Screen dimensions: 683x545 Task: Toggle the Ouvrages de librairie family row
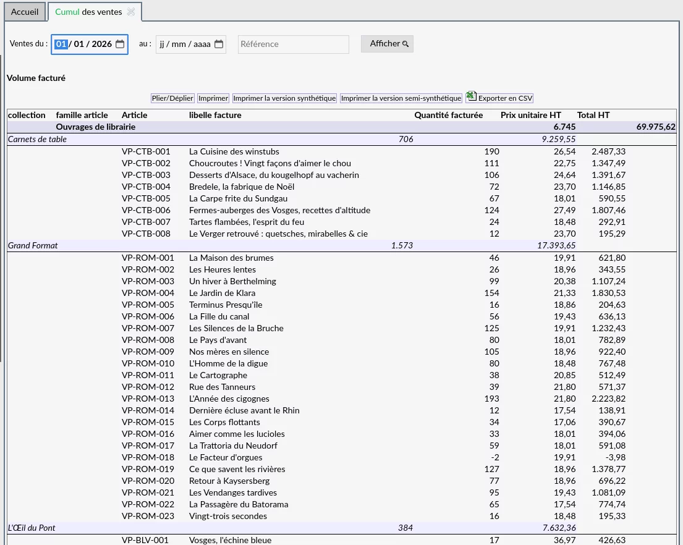coord(341,127)
